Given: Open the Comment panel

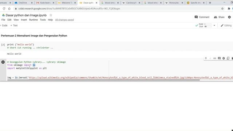Looking at the screenshot, I should (202, 17).
